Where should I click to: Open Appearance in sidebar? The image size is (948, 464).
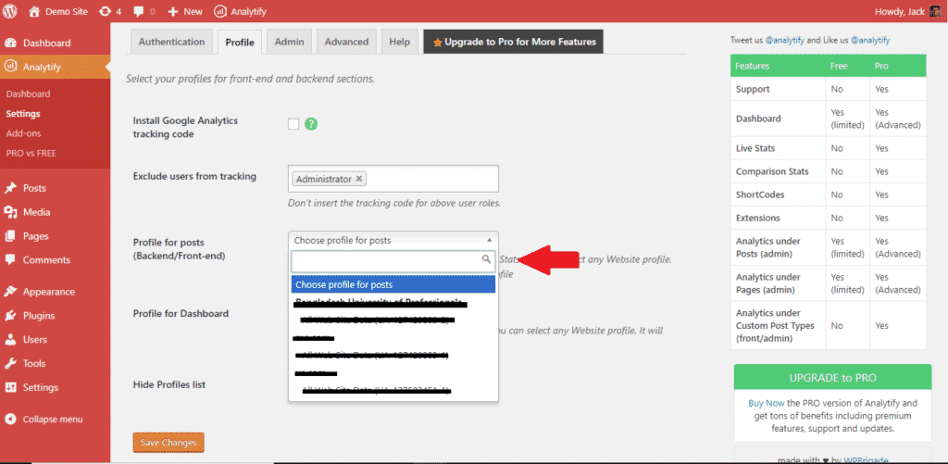point(49,292)
